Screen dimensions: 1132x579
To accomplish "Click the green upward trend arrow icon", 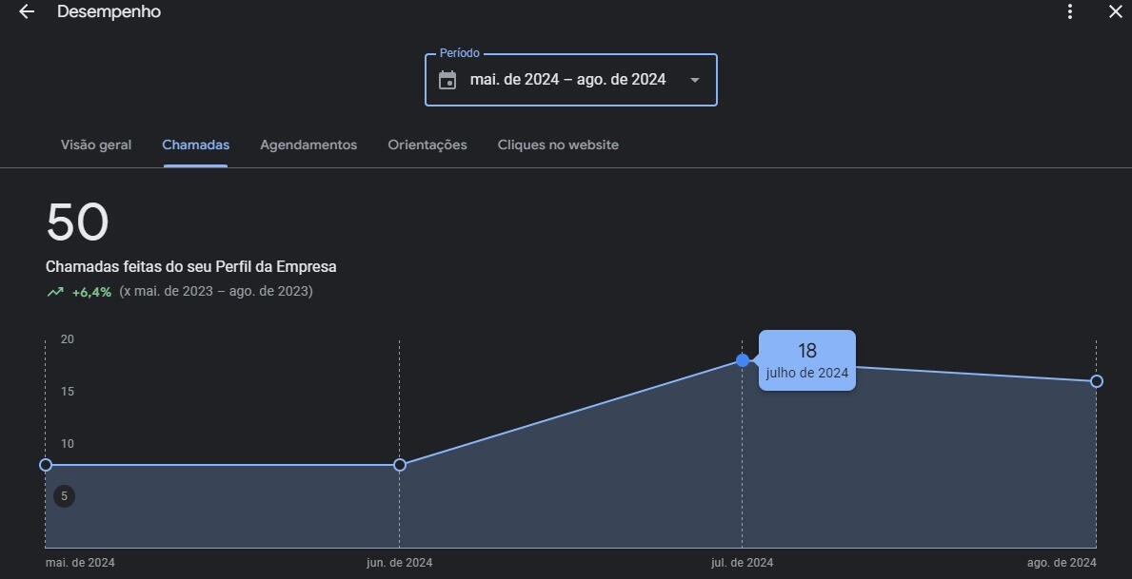I will click(x=55, y=292).
